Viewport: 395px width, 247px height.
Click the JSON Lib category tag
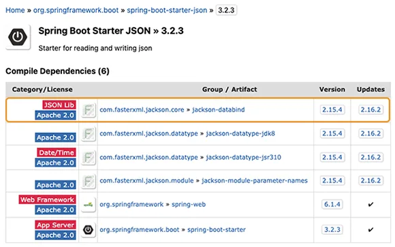(x=59, y=105)
